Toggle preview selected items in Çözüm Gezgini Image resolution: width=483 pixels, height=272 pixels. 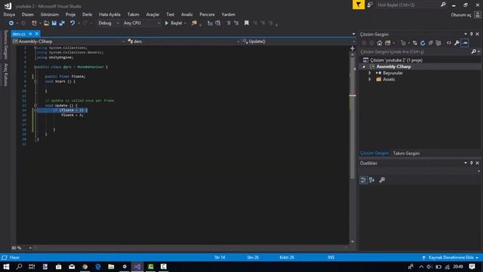click(465, 43)
